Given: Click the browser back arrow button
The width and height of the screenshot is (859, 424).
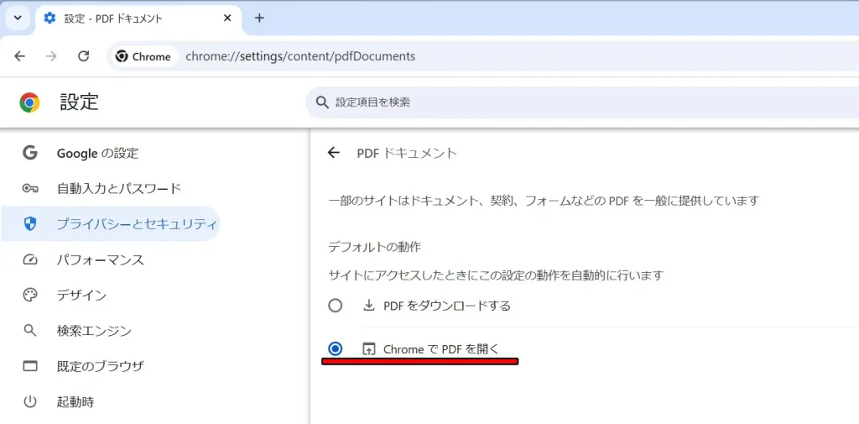Looking at the screenshot, I should click(20, 56).
